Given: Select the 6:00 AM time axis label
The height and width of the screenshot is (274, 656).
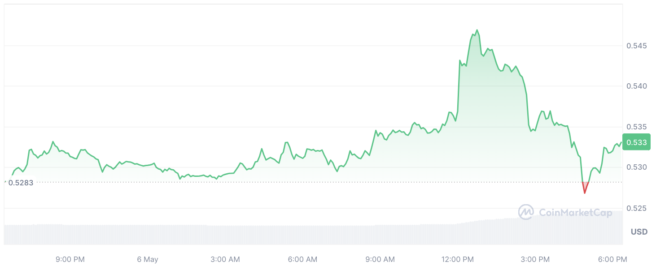Looking at the screenshot, I should [x=302, y=259].
